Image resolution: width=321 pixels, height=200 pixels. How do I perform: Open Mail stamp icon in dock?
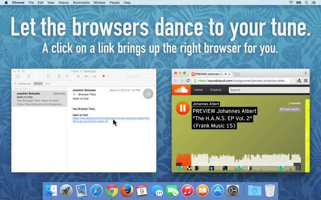(81, 191)
